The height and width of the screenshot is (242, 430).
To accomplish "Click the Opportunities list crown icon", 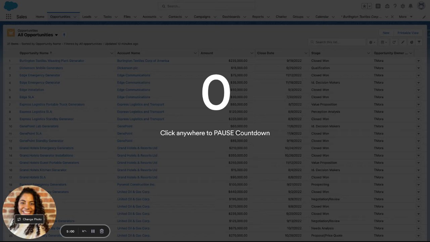I will [x=11, y=33].
